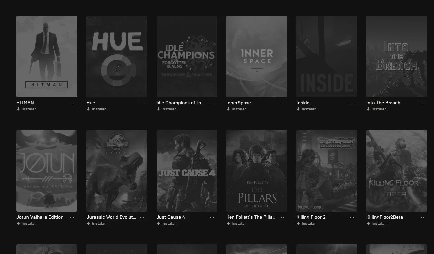Click Instalar under Into The Breach
Image resolution: width=434 pixels, height=254 pixels.
376,109
